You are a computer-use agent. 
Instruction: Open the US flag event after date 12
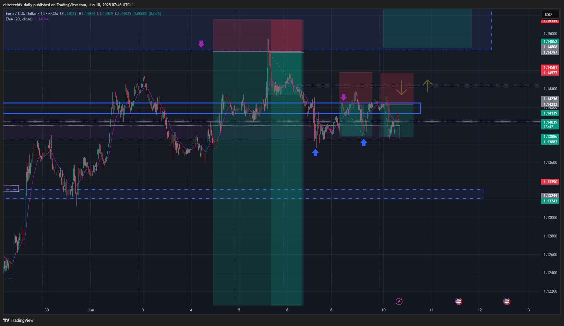coord(507,301)
